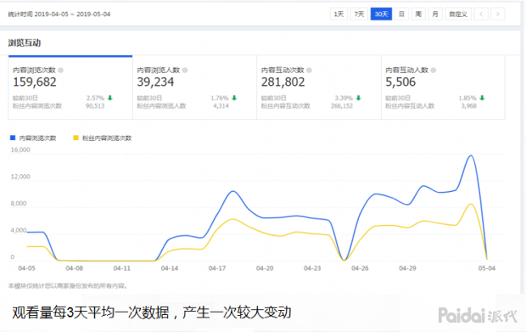Toggle yellow 粉丝内容浏览次数 legend series
Viewport: 526px width, 332px height.
pyautogui.click(x=103, y=138)
